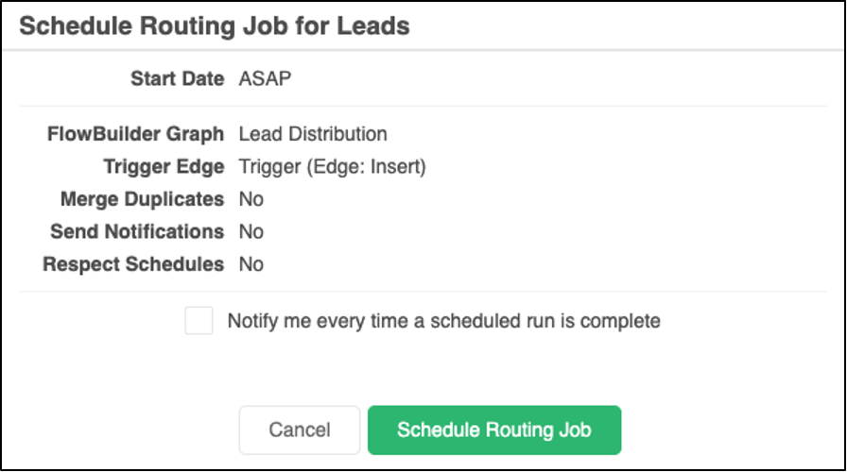This screenshot has height=472, width=847.
Task: Click the 'No' value beside Respect Schedules
Action: point(251,264)
